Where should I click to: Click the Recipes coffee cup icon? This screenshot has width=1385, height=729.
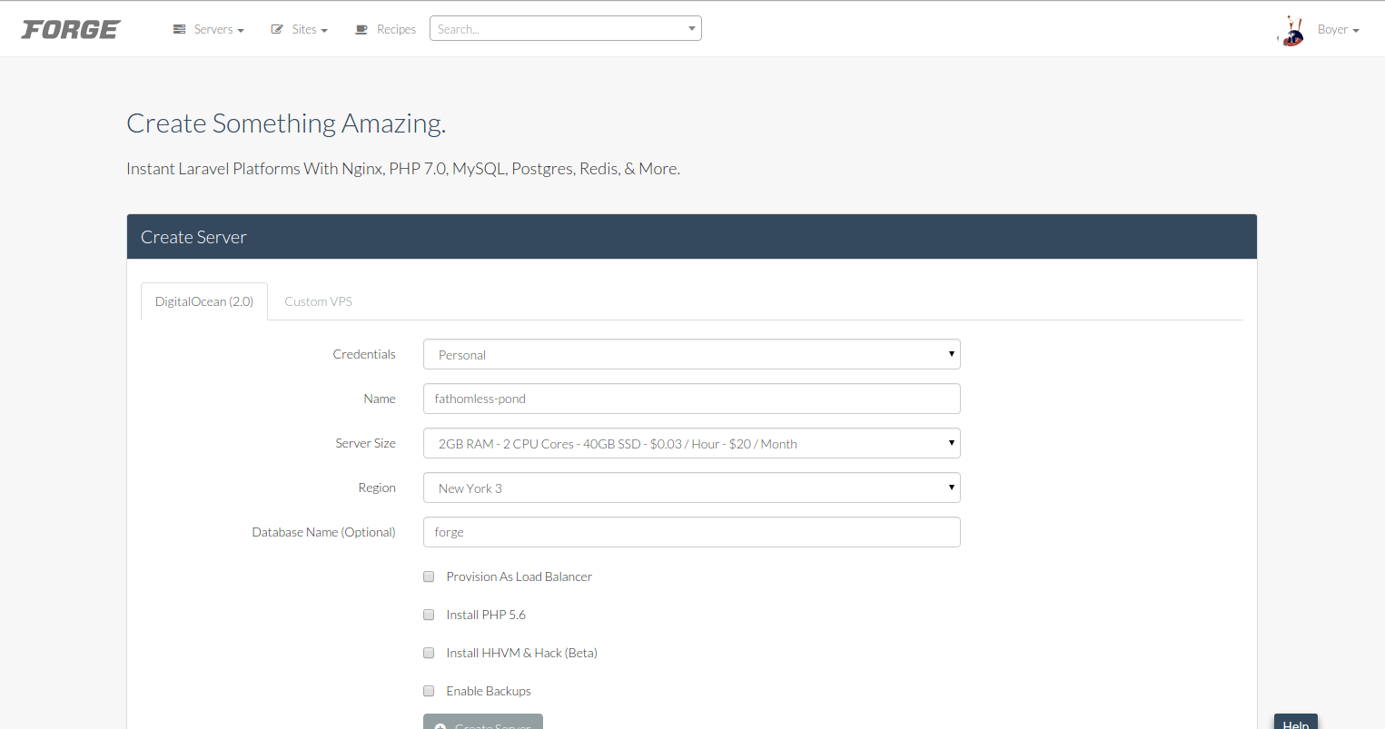point(361,29)
